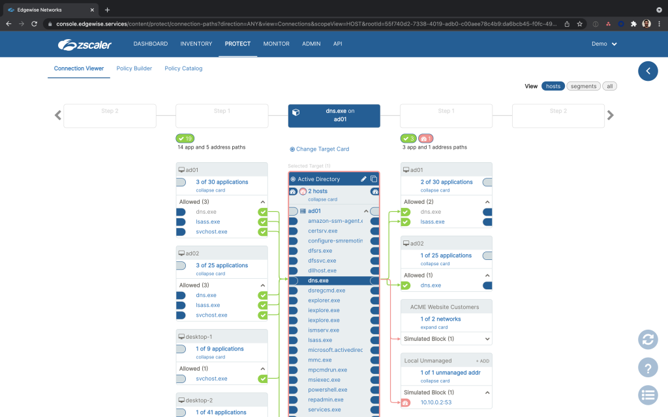Switch to the Policy Builder tab
Image resolution: width=668 pixels, height=417 pixels.
(134, 68)
